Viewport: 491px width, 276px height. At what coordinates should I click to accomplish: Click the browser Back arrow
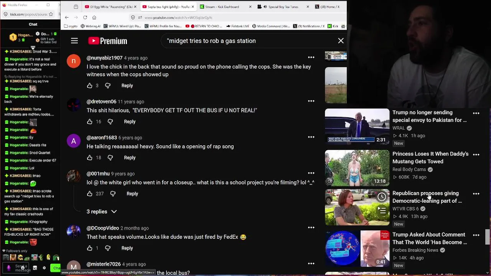pyautogui.click(x=67, y=17)
